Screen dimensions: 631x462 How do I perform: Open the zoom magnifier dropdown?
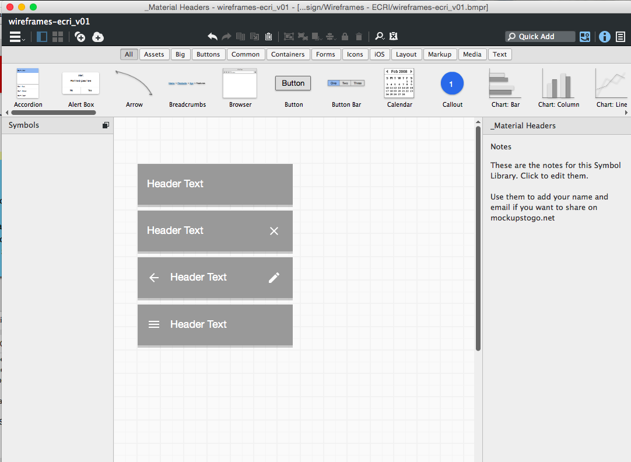(380, 37)
